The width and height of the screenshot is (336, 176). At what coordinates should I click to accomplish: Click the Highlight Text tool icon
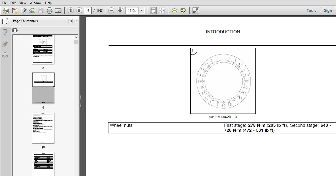click(183, 11)
